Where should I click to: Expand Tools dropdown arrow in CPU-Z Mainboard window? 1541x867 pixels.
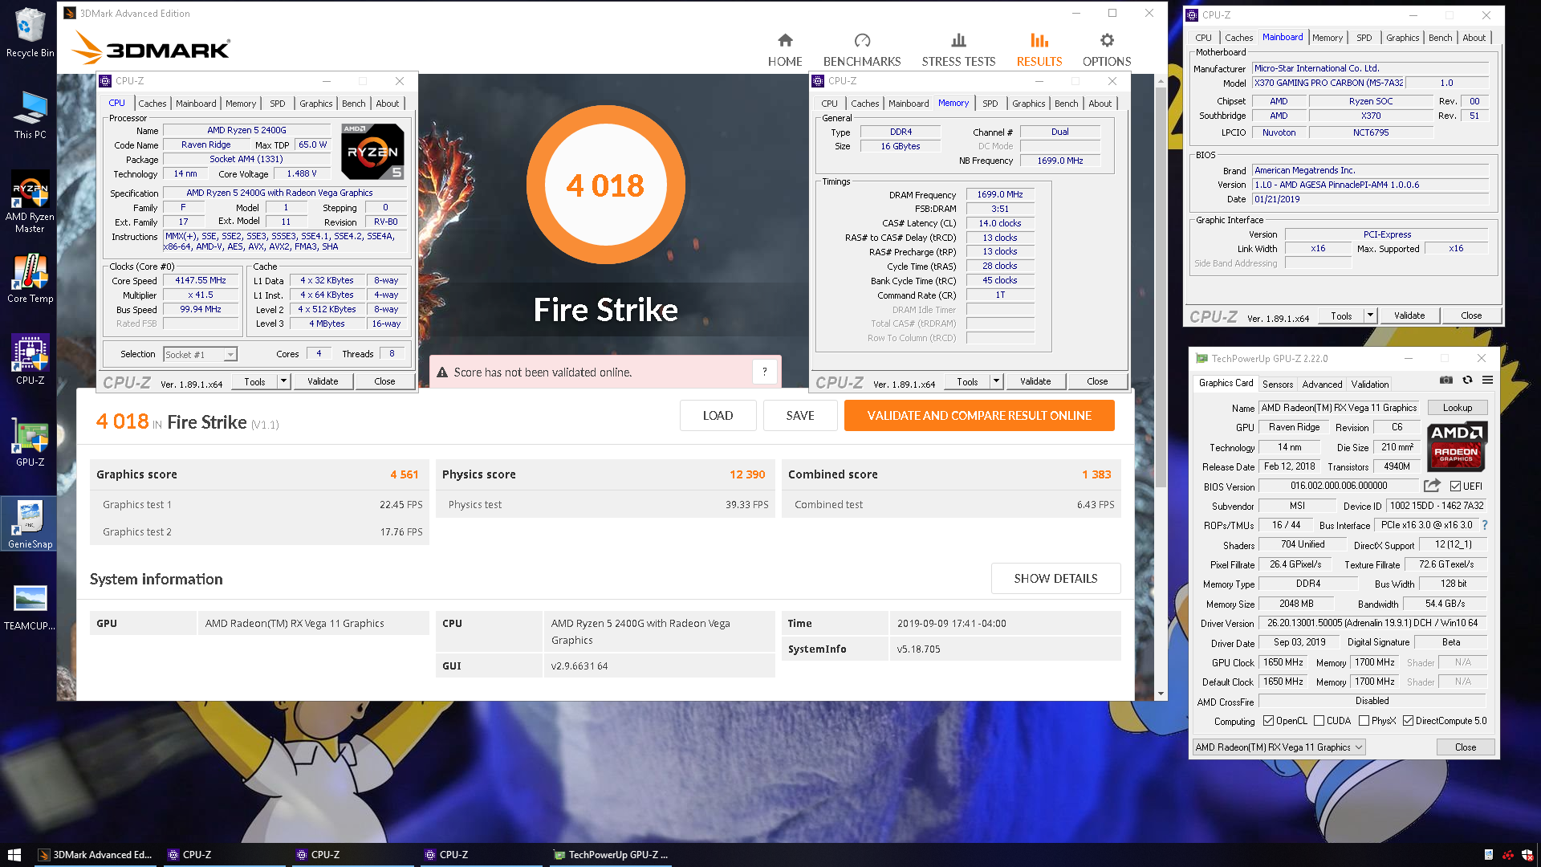[x=1370, y=315]
